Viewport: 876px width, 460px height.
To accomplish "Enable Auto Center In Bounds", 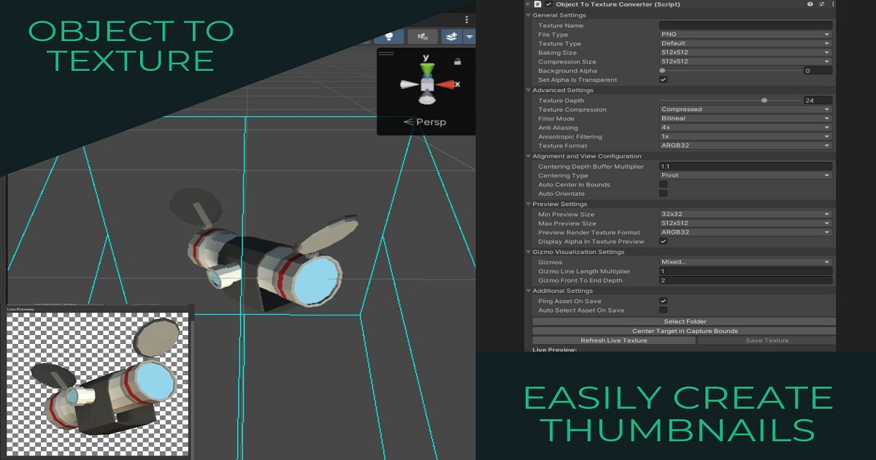I will tap(664, 184).
